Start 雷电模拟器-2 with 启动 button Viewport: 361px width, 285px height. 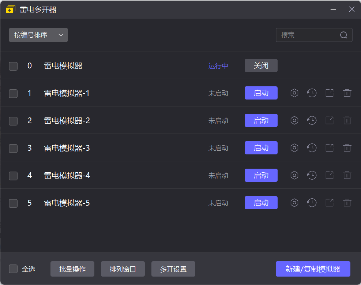(261, 120)
